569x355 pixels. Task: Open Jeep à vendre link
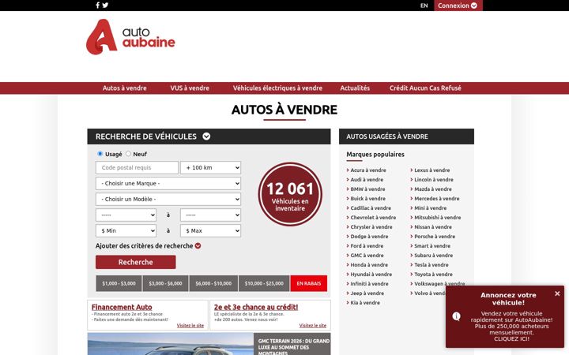pos(367,293)
